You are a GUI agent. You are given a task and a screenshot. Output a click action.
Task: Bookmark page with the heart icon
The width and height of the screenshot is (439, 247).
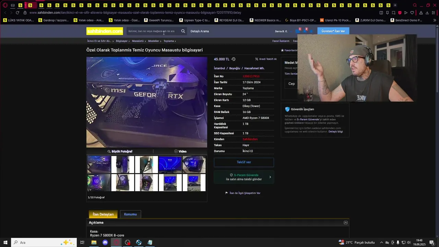pos(412,13)
